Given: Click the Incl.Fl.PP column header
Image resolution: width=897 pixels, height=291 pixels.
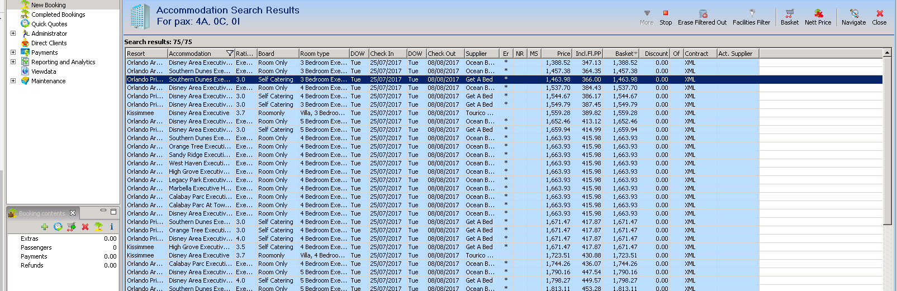Looking at the screenshot, I should coord(588,54).
